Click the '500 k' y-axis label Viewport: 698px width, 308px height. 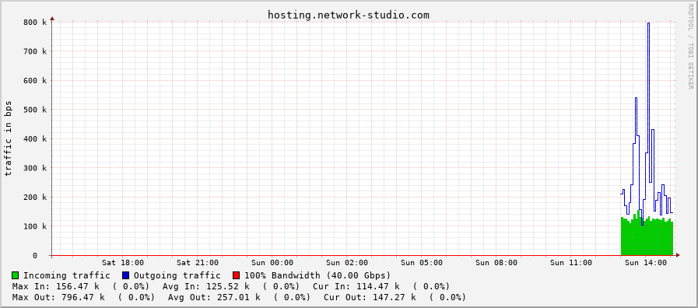click(35, 110)
